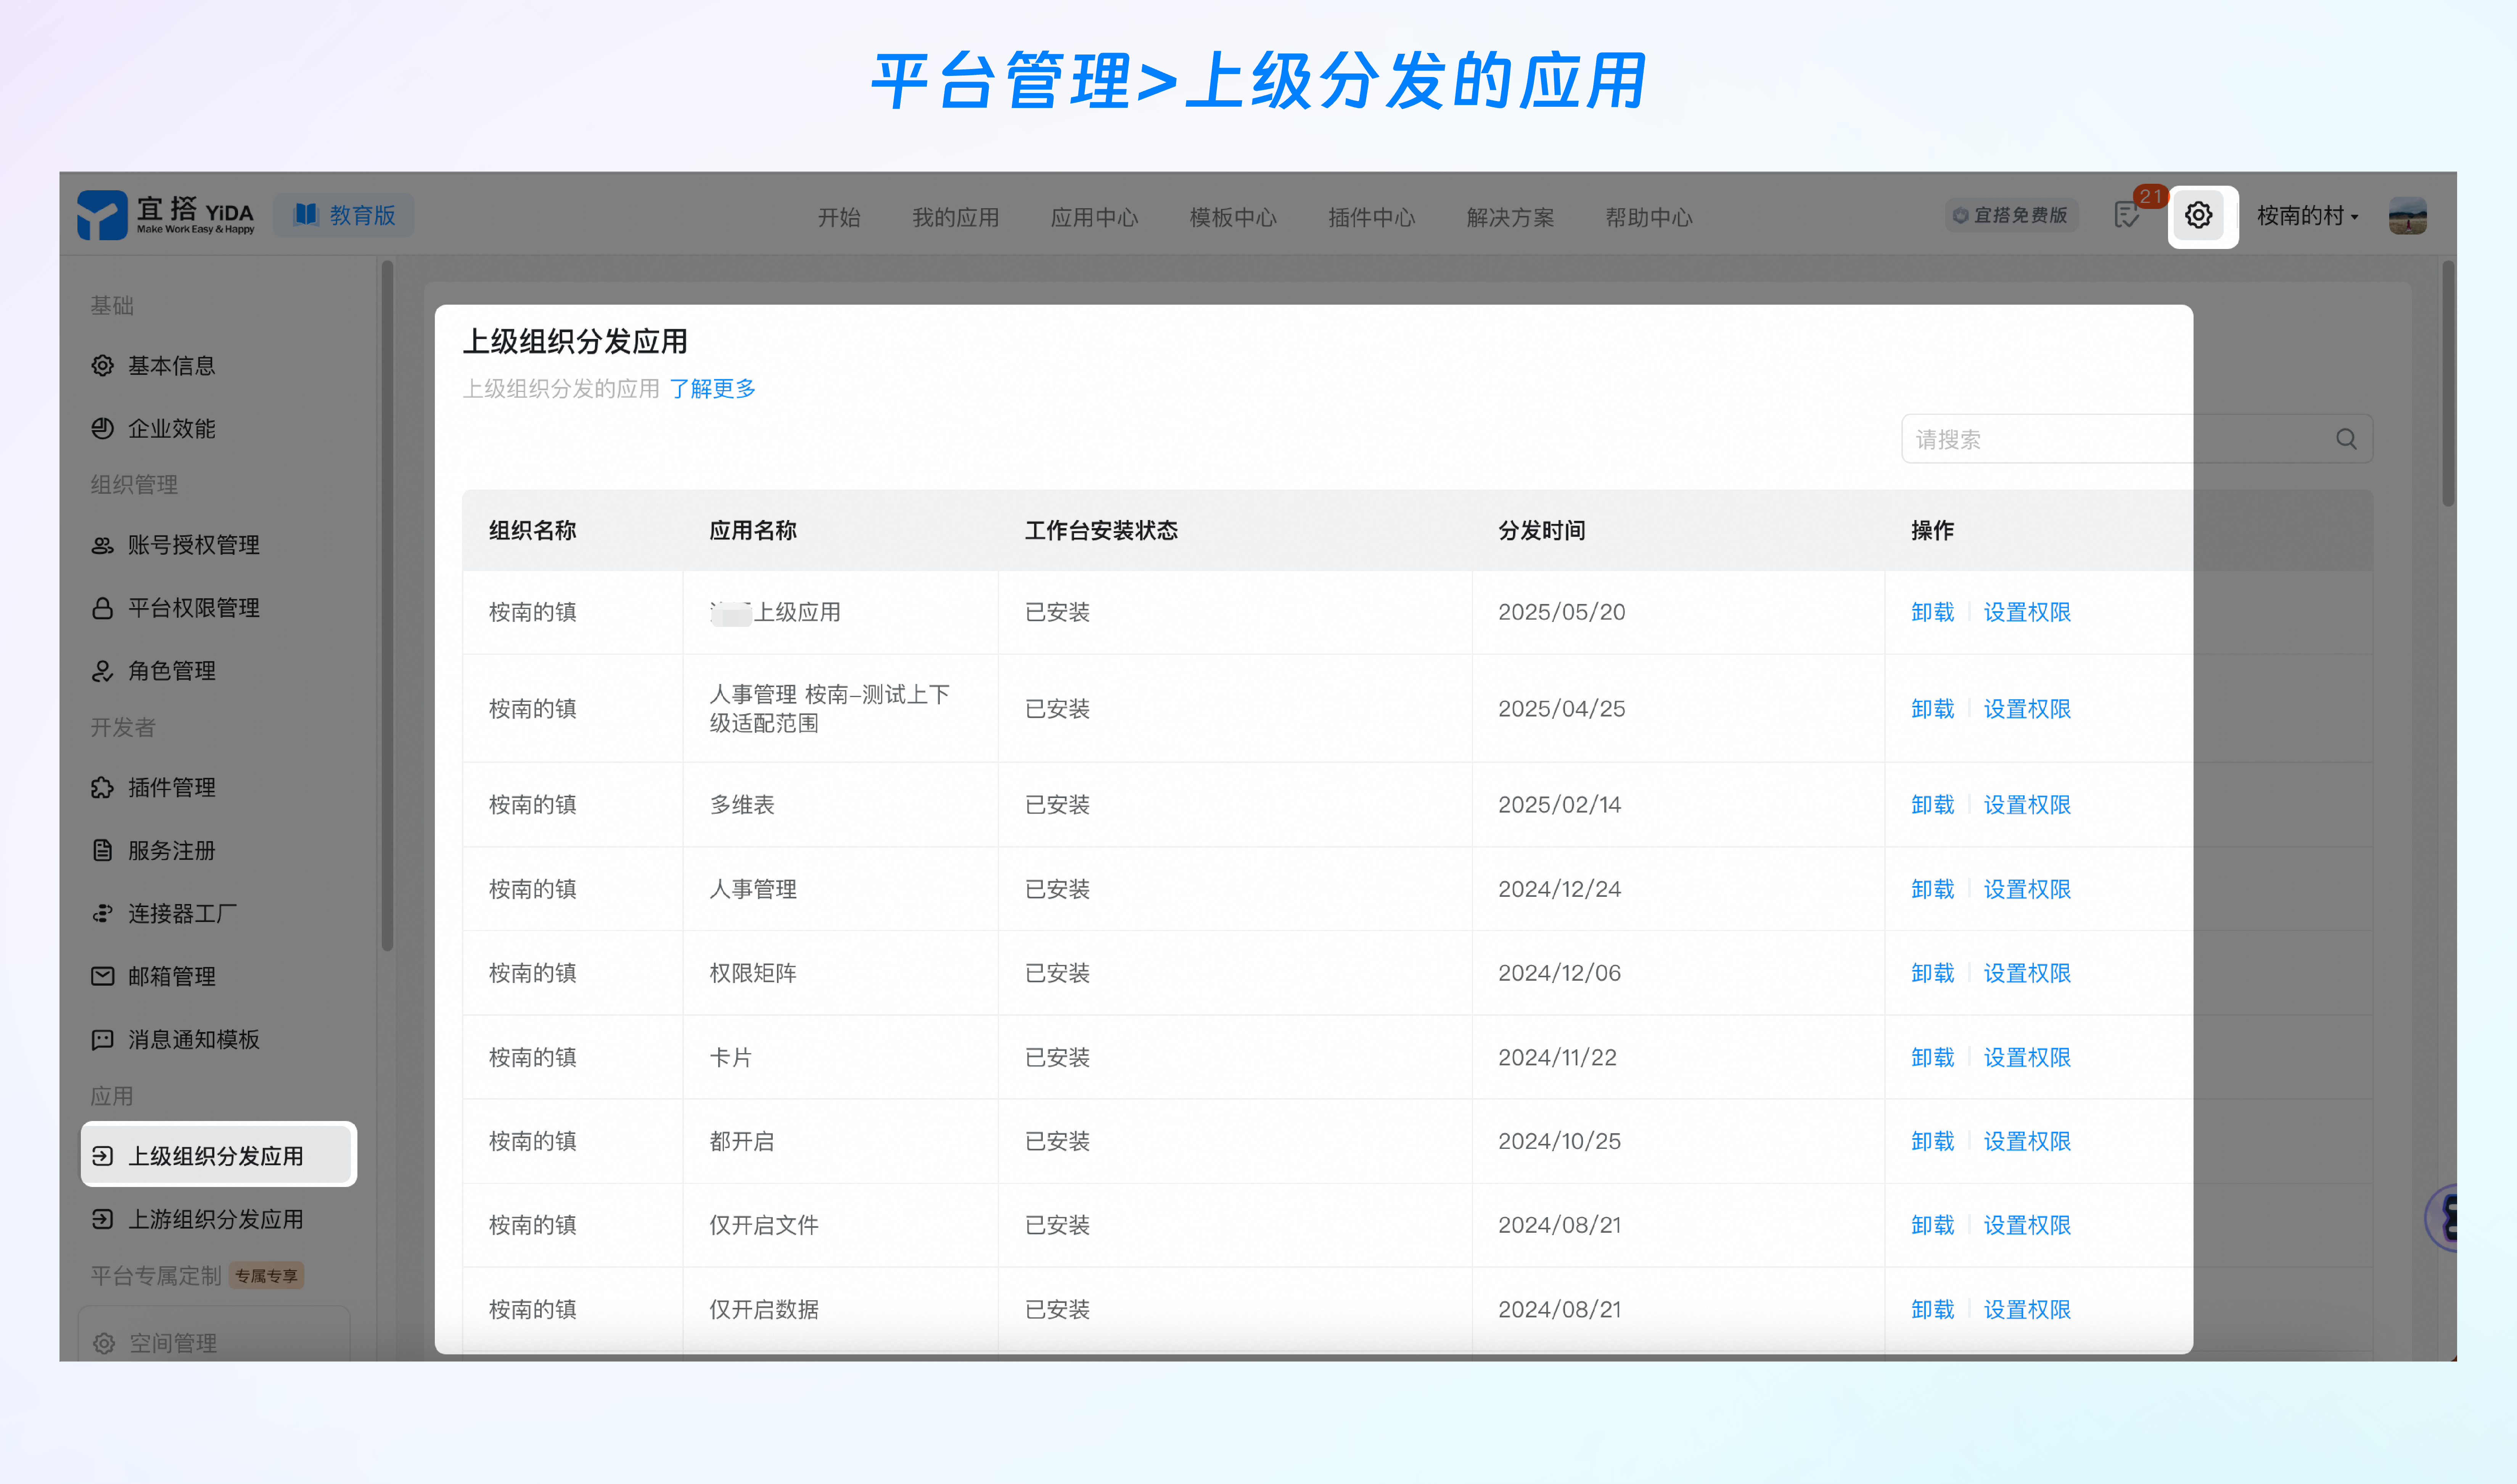Click the 上级组织分发应用 arrow icon

click(x=102, y=1156)
